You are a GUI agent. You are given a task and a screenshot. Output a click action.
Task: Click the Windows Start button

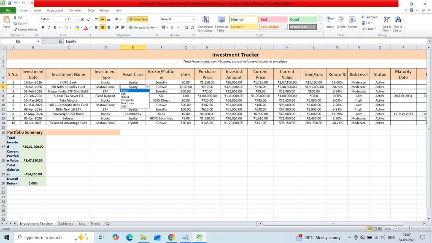pyautogui.click(x=7, y=238)
